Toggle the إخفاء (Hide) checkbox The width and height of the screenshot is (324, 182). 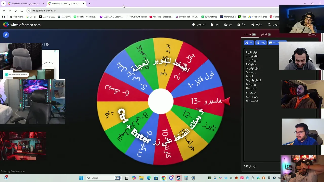coord(310,35)
